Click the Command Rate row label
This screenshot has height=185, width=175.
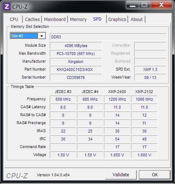[x=33, y=147]
